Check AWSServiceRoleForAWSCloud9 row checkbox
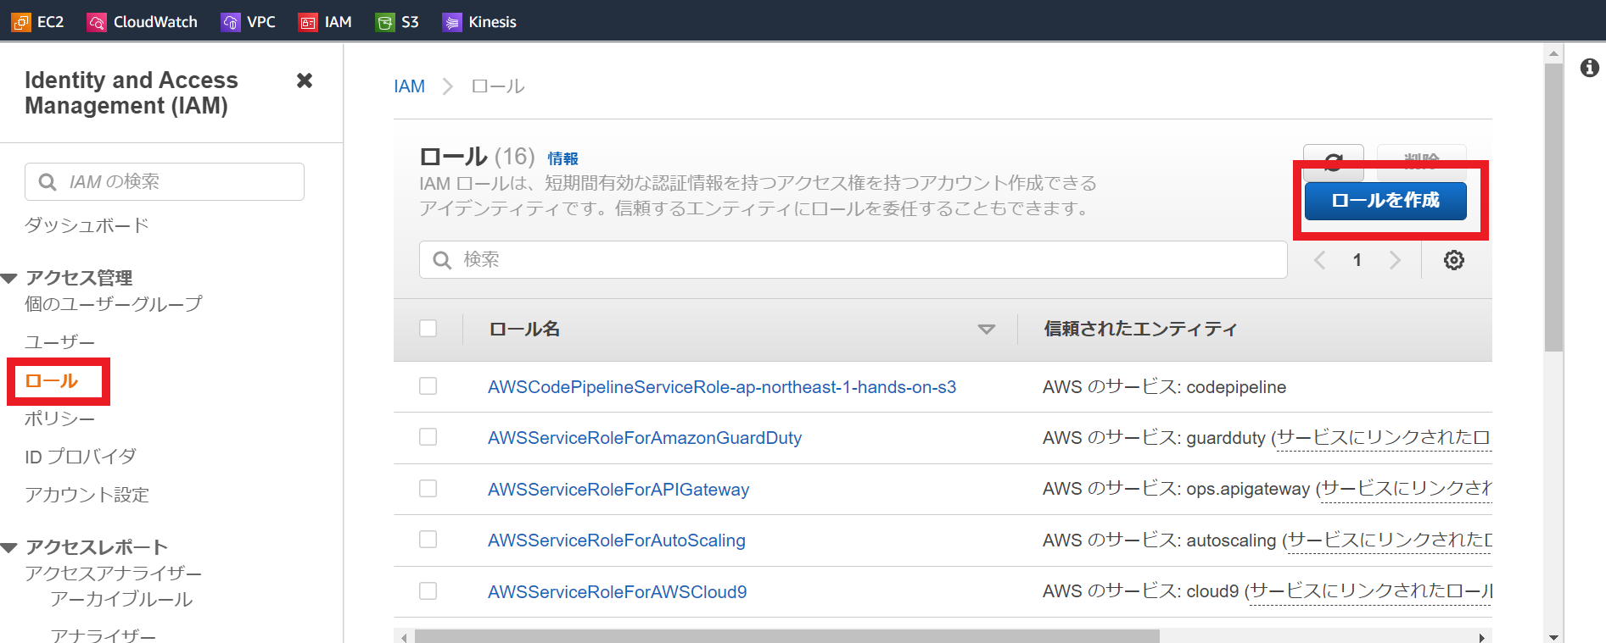Image resolution: width=1606 pixels, height=643 pixels. 428,591
